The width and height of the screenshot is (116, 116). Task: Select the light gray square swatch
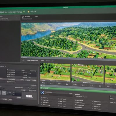point(4,93)
